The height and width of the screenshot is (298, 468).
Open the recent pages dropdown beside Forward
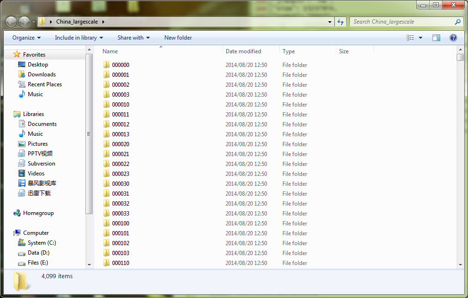tap(34, 22)
